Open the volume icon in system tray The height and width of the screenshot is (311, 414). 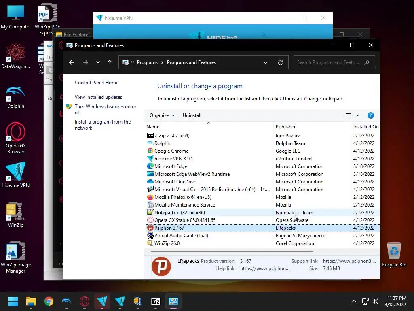click(375, 301)
